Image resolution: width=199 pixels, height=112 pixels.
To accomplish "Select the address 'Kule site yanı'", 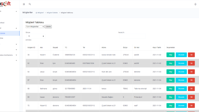I will [x=107, y=72].
